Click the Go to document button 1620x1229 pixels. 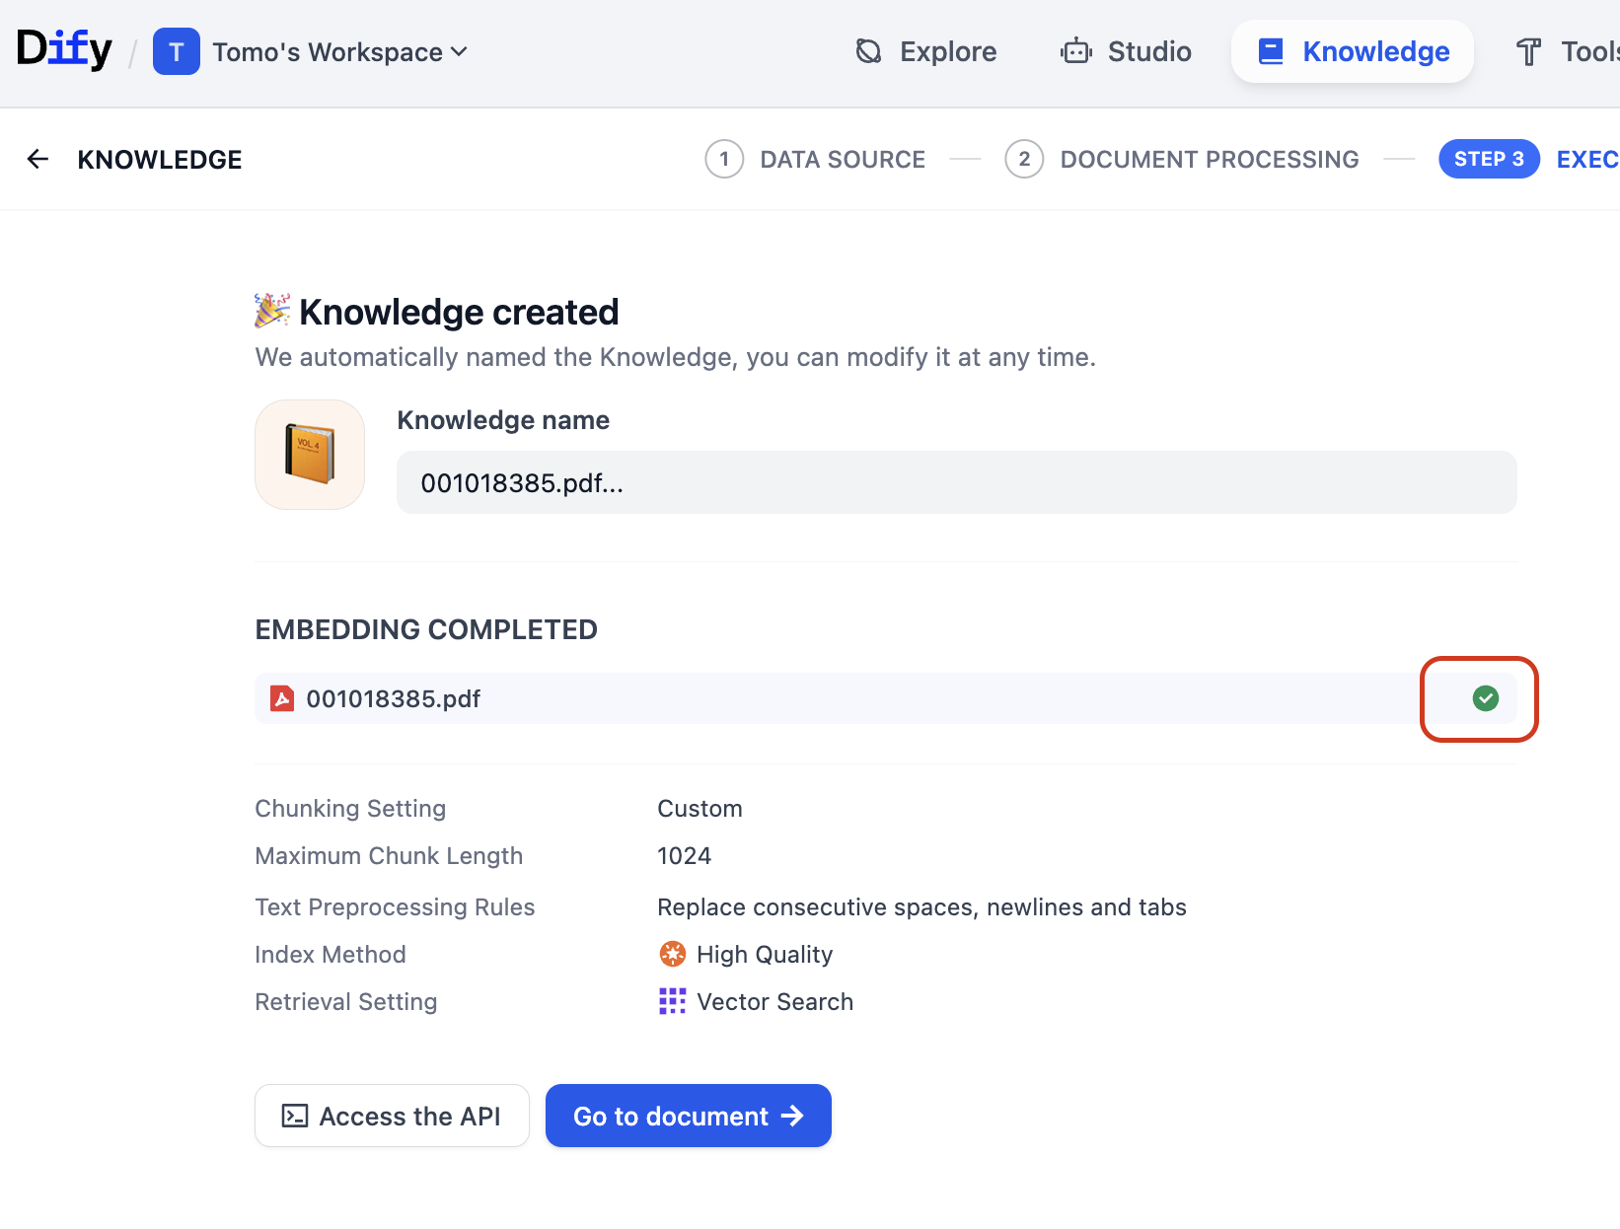(x=688, y=1116)
